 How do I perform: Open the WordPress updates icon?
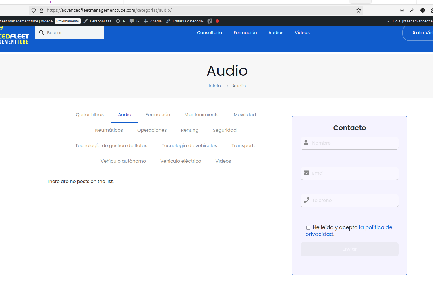coord(118,21)
